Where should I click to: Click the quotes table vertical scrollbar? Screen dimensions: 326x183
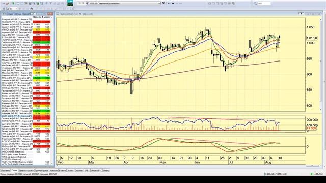tap(52, 90)
